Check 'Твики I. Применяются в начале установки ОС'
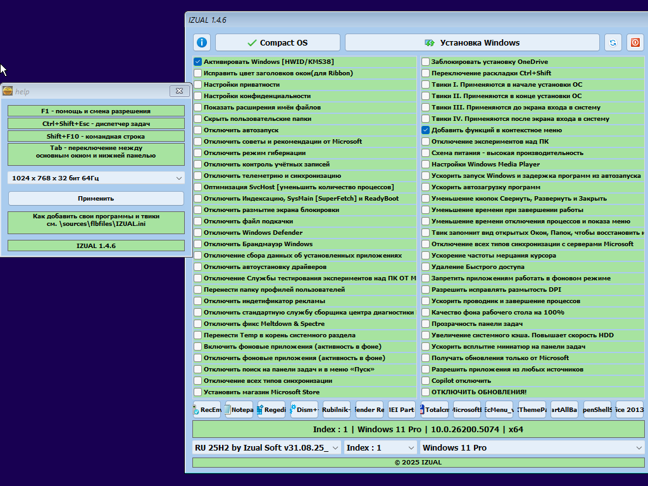This screenshot has height=486, width=648. (x=426, y=84)
